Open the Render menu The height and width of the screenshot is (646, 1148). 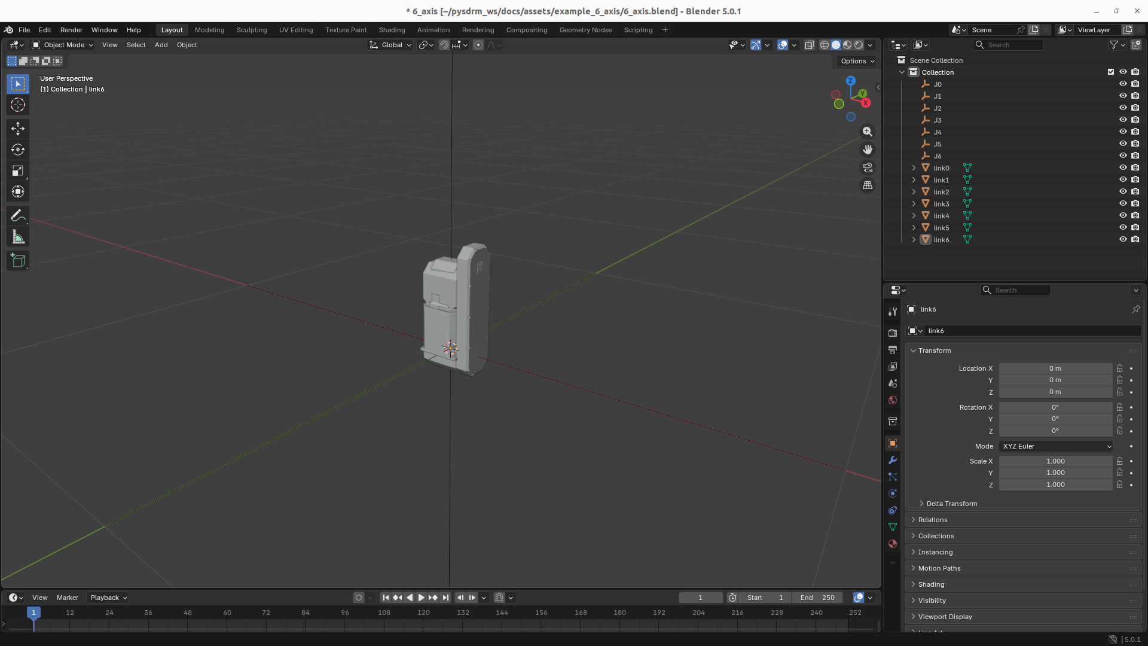pos(71,30)
